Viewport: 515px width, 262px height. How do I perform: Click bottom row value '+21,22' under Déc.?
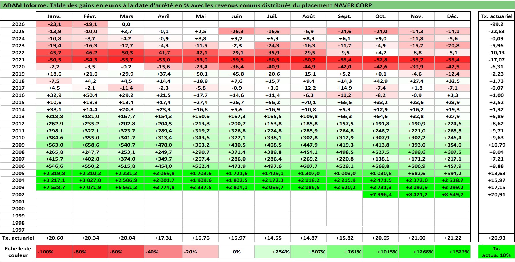pos(452,238)
